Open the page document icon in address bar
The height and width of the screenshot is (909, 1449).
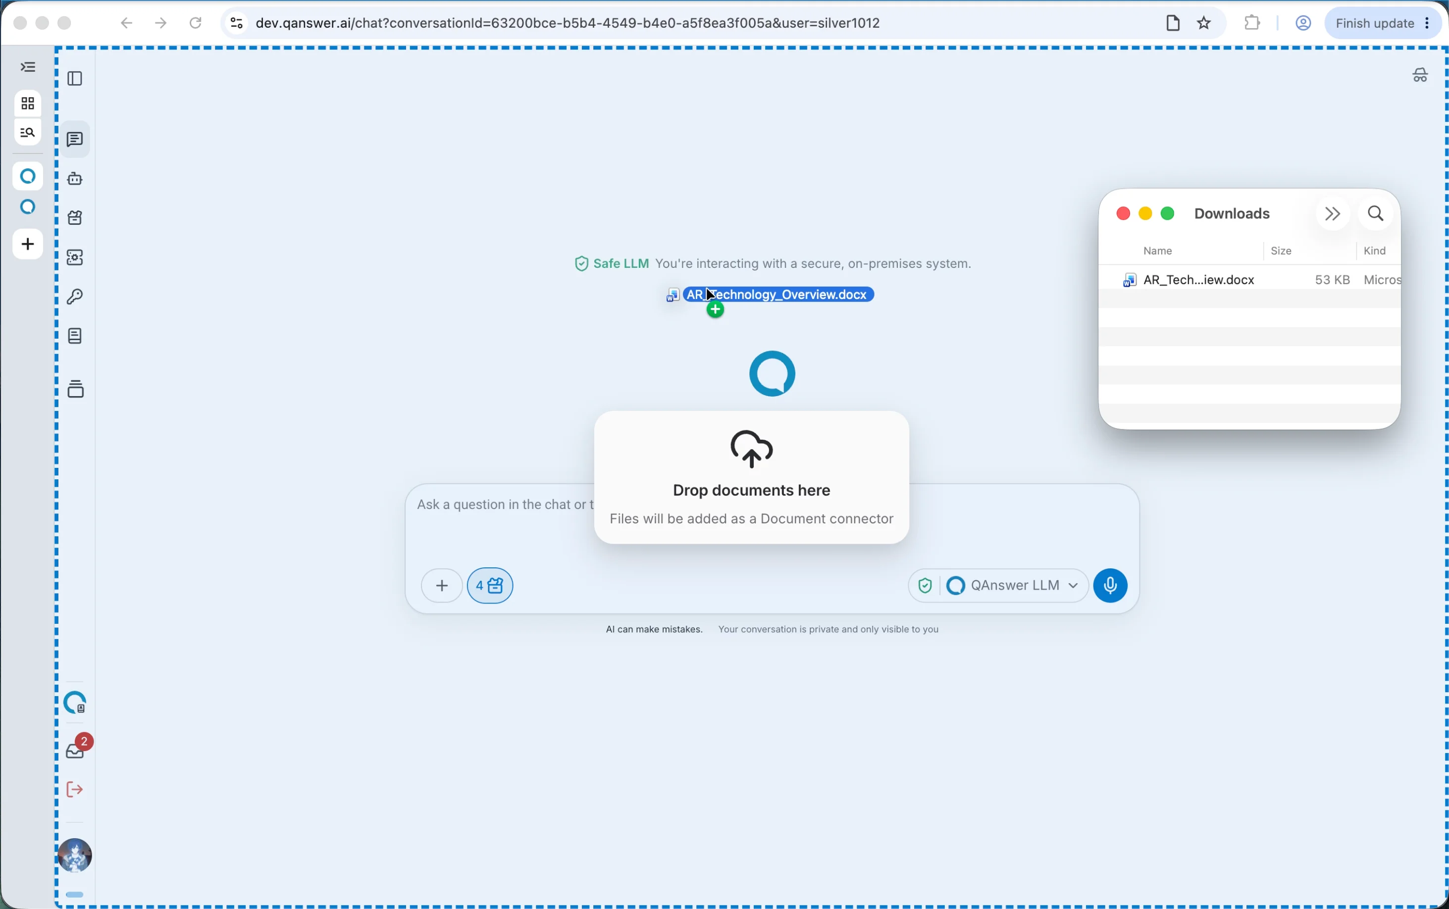point(1173,23)
